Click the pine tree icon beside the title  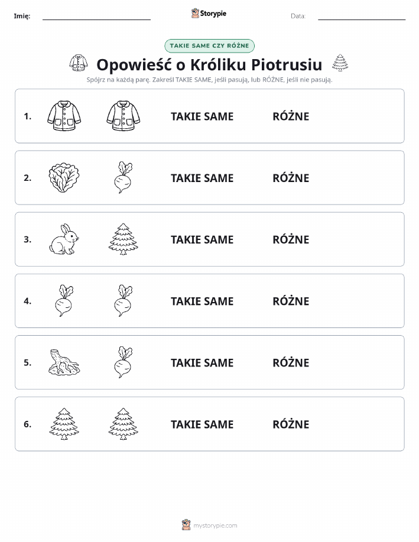[x=340, y=63]
